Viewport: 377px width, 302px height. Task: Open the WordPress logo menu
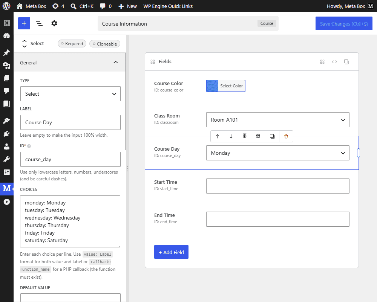pos(6,6)
